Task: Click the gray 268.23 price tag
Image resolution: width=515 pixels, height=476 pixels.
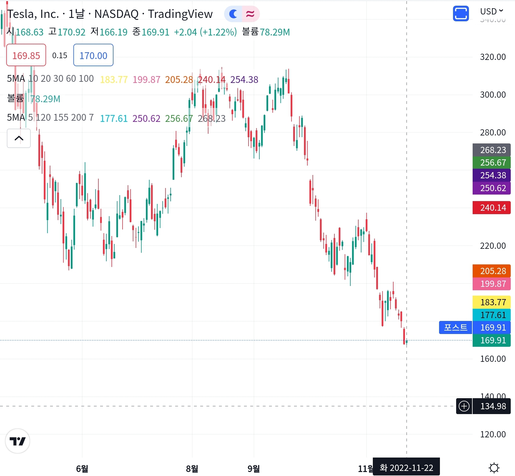Action: [x=492, y=150]
